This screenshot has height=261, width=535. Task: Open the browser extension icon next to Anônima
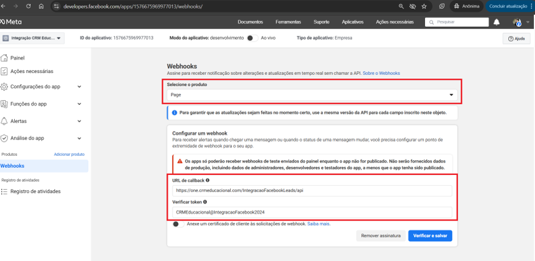pos(442,6)
